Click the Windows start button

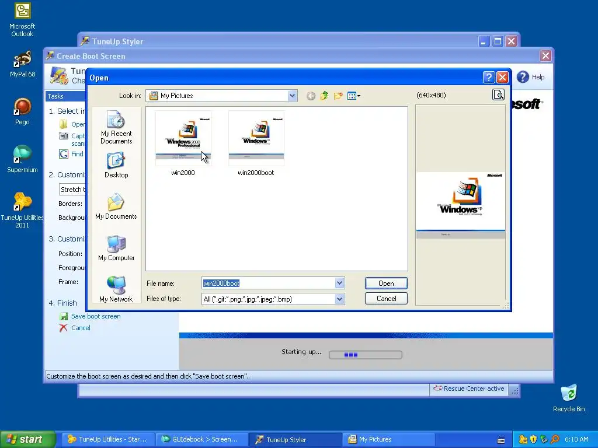point(28,439)
